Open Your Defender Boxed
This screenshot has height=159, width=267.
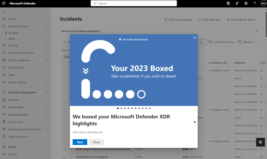241,19
